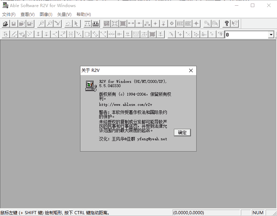Viewport: 277px width, 216px height.
Task: Click the lightbulb above line icon
Action: 160,34
